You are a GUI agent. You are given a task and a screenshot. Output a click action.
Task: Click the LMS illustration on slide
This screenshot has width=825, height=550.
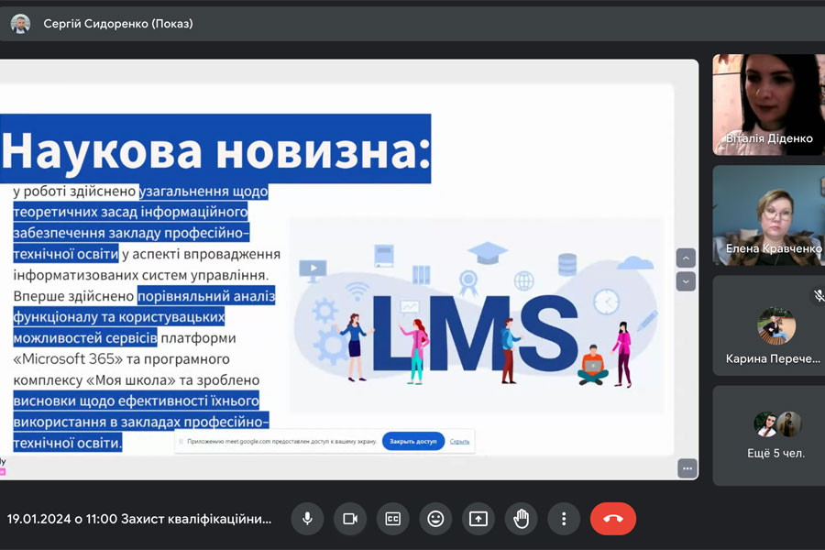click(x=476, y=315)
